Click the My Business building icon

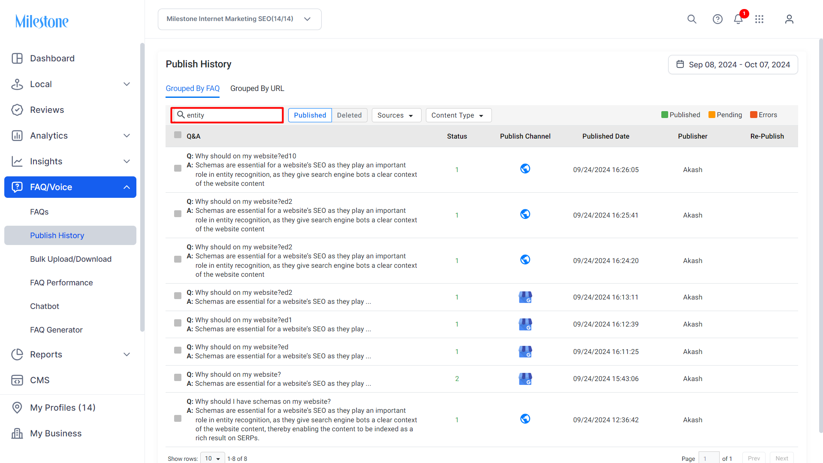(x=17, y=433)
